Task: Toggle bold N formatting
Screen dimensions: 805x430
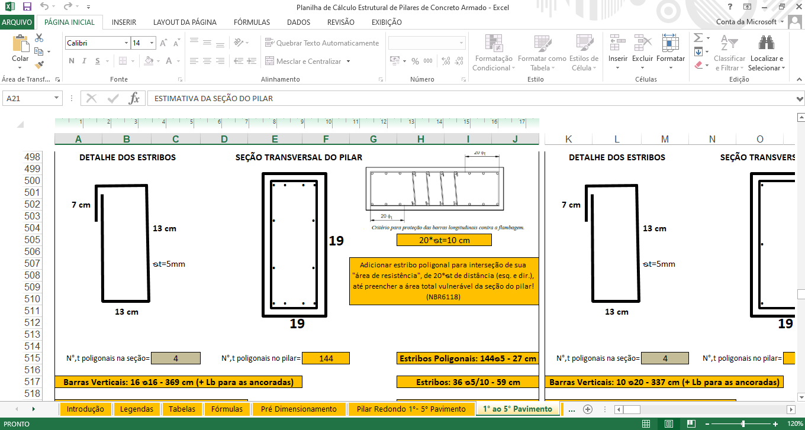Action: pos(72,61)
